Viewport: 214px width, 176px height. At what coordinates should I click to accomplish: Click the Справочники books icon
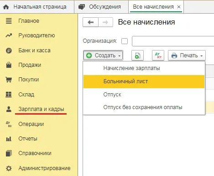tap(9, 153)
